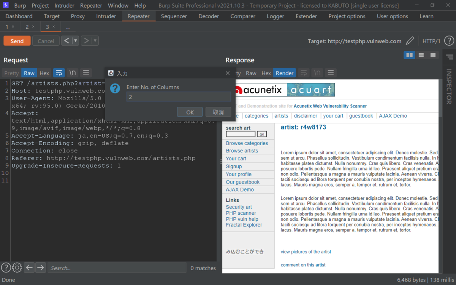The width and height of the screenshot is (456, 285).
Task: Click the request Search field
Action: click(117, 268)
